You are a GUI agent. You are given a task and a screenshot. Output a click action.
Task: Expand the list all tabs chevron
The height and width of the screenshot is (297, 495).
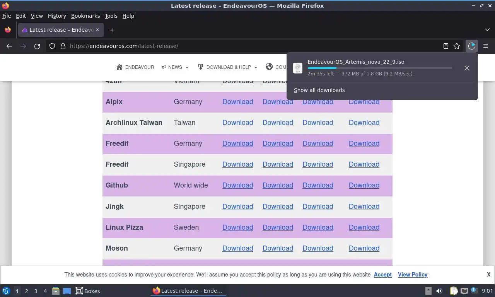pos(487,30)
